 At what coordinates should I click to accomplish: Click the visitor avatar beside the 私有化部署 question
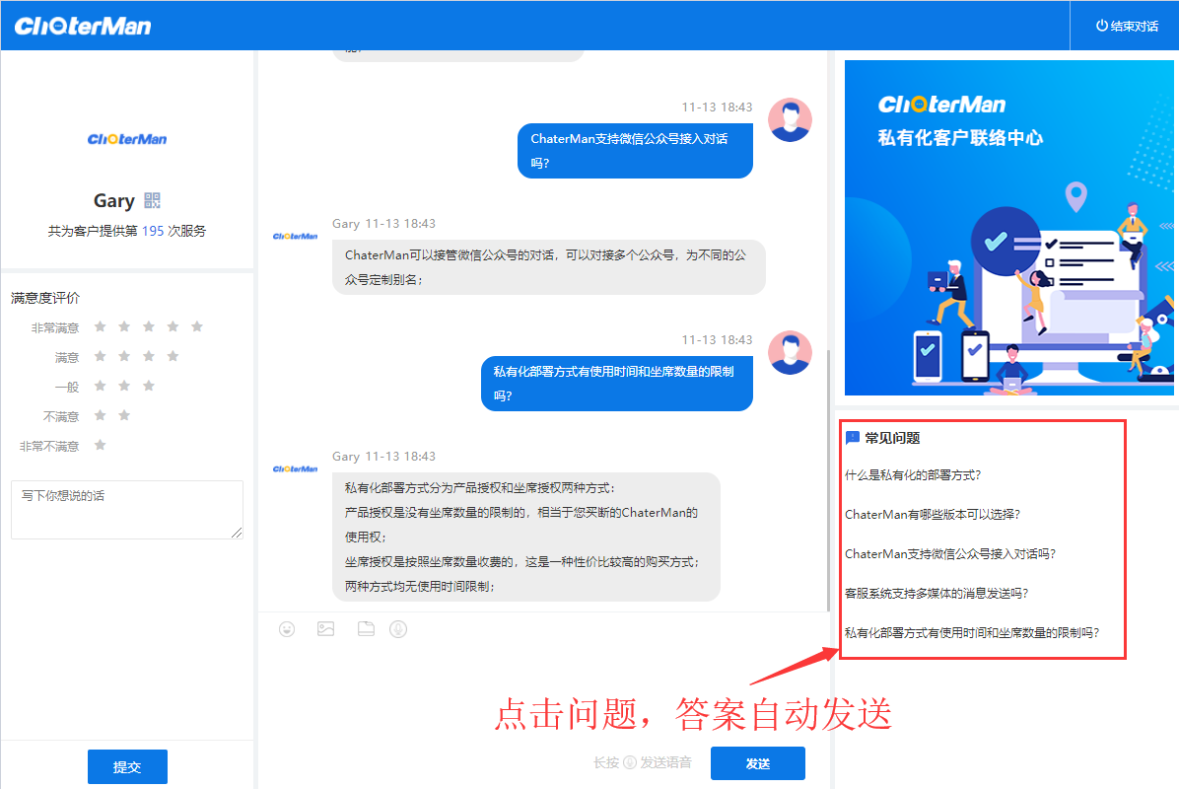[x=790, y=352]
